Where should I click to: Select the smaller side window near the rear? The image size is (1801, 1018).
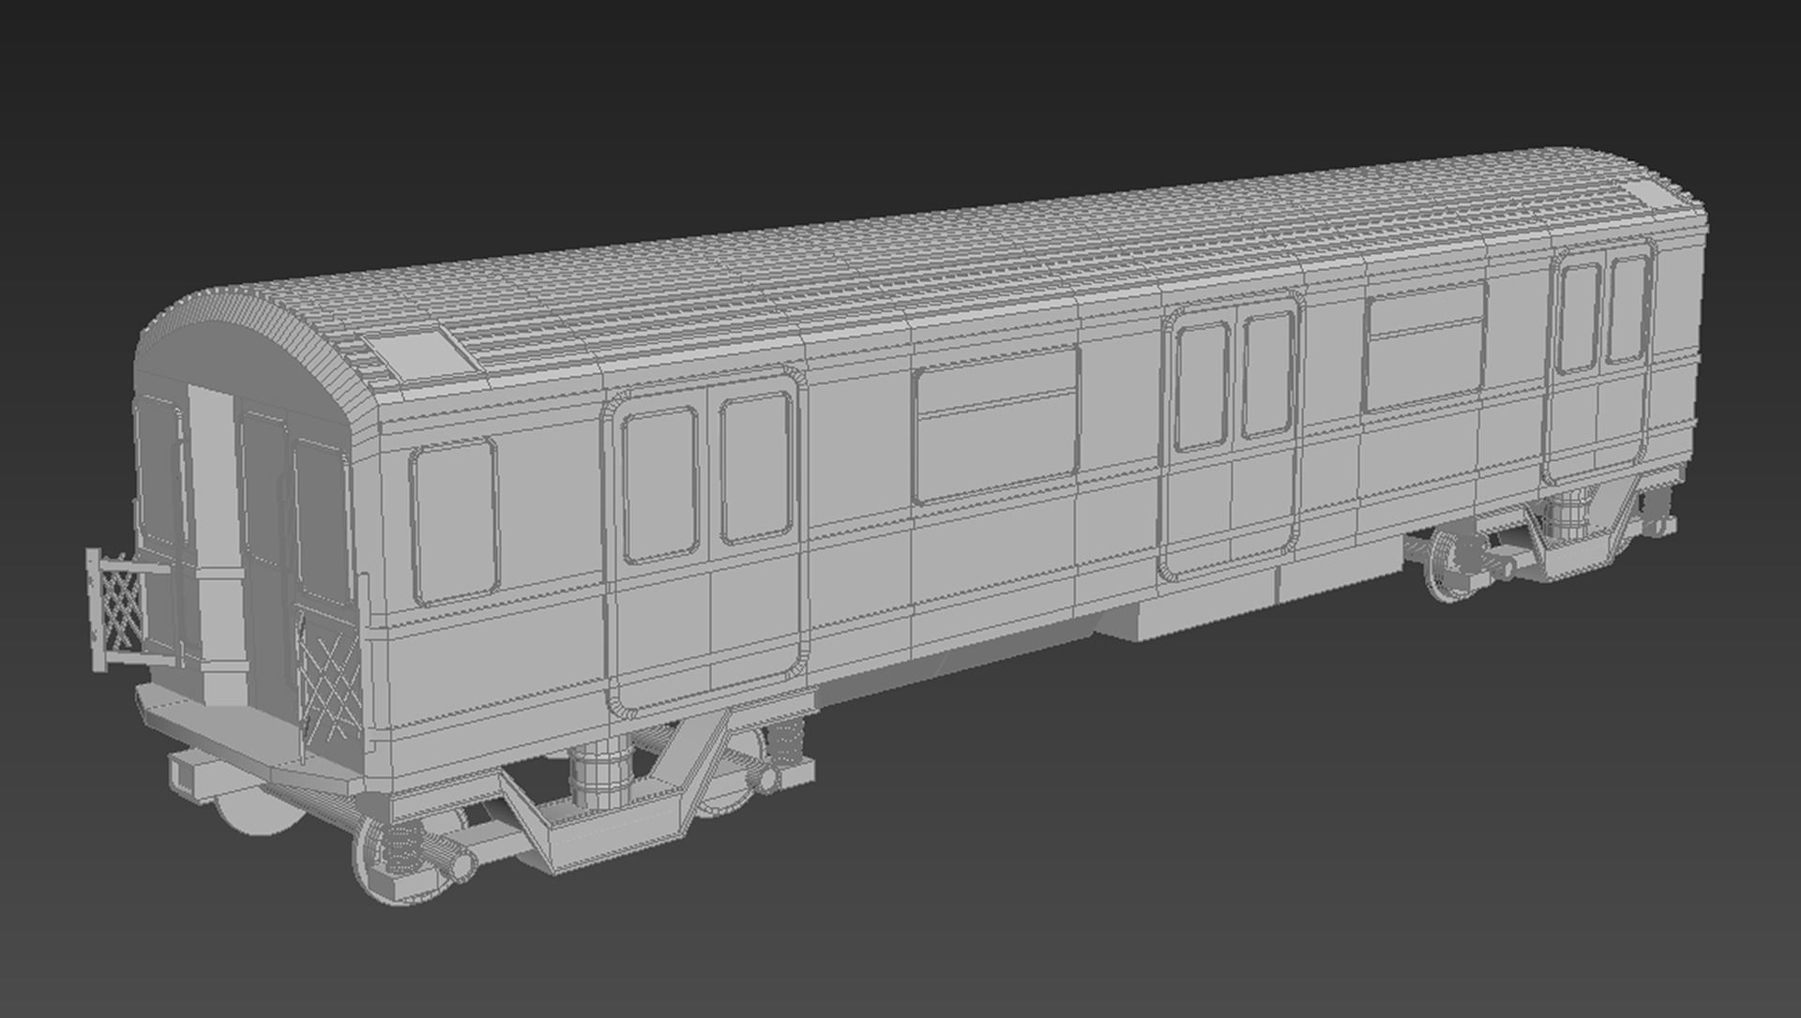1426,345
